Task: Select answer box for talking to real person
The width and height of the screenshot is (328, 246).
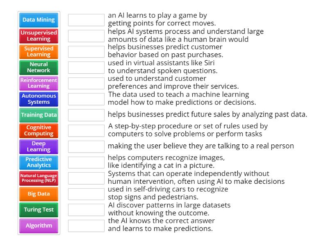Action: click(86, 146)
